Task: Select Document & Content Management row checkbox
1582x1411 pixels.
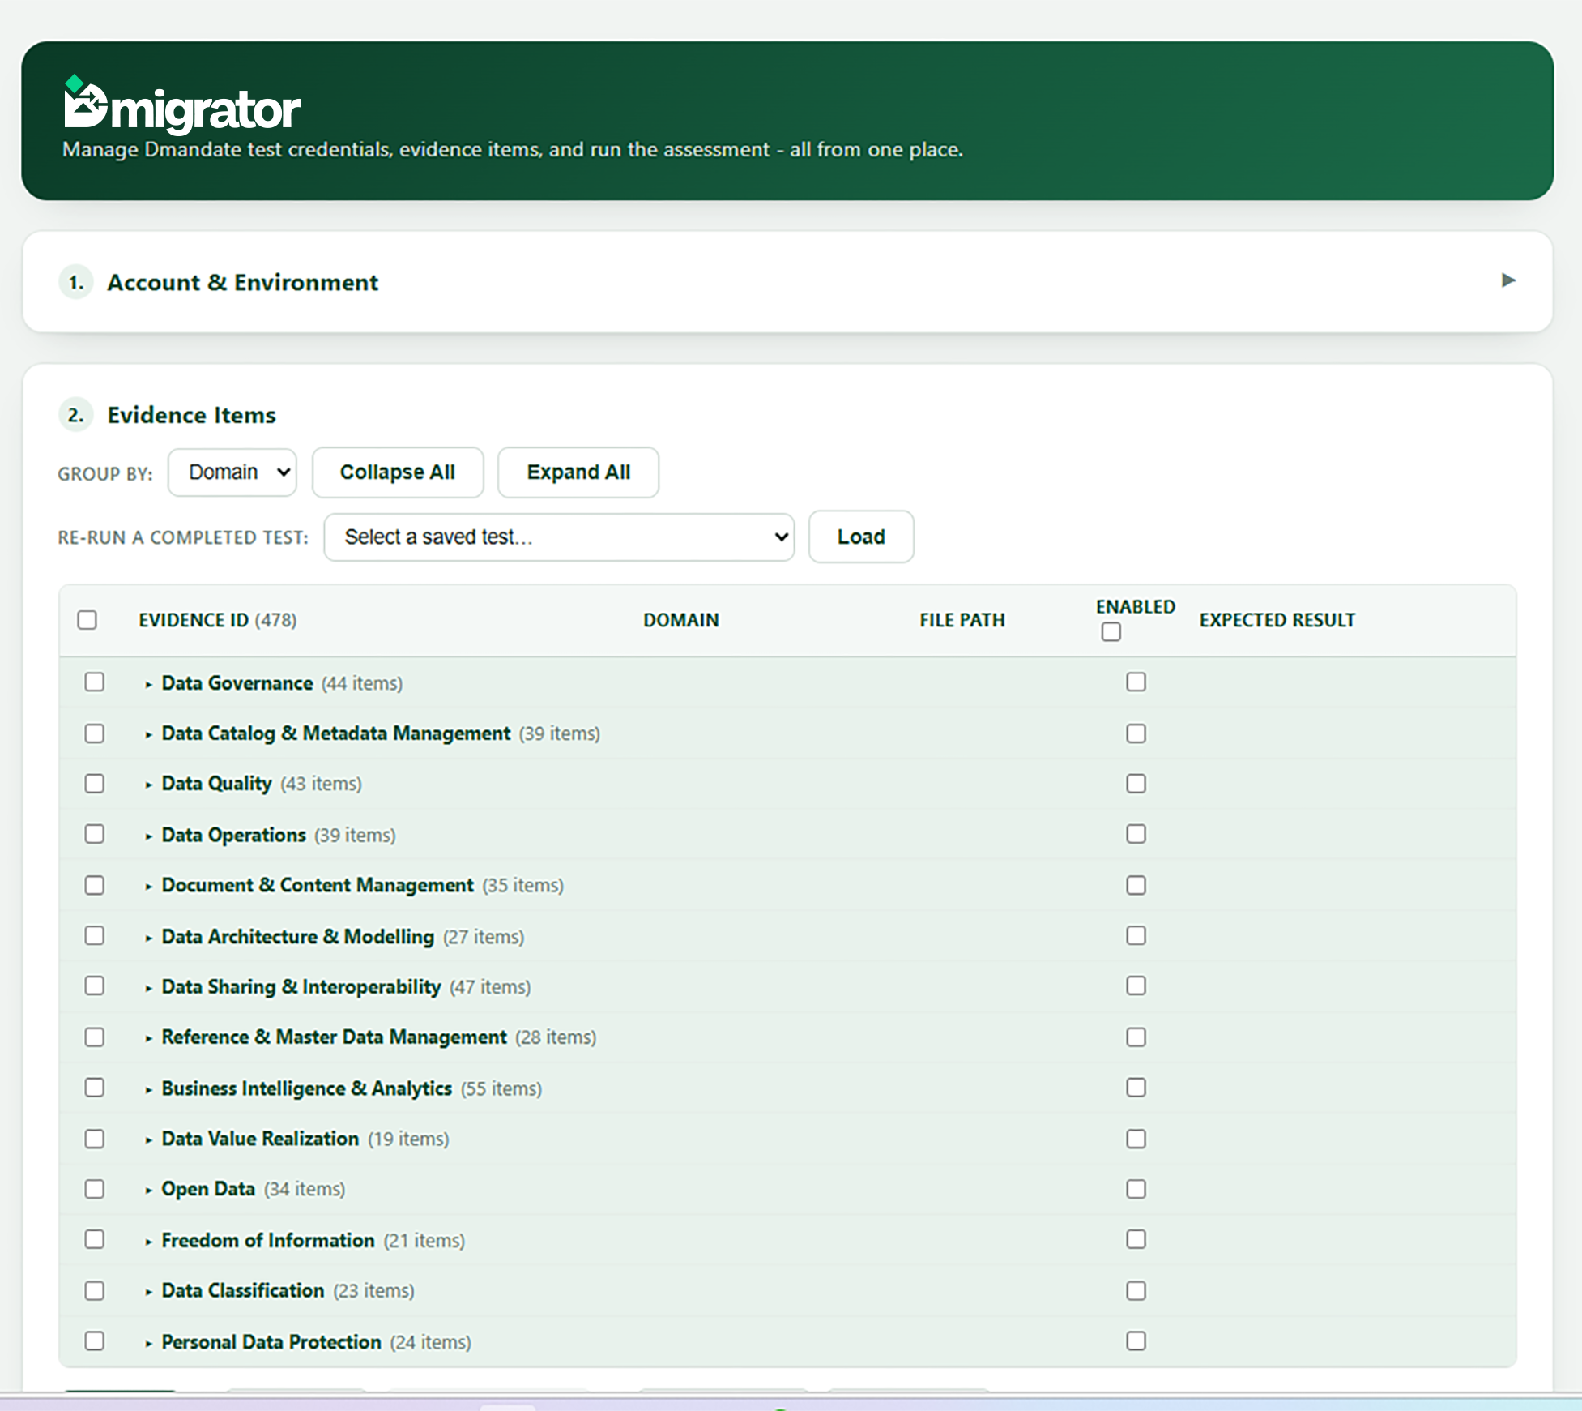Action: [95, 885]
